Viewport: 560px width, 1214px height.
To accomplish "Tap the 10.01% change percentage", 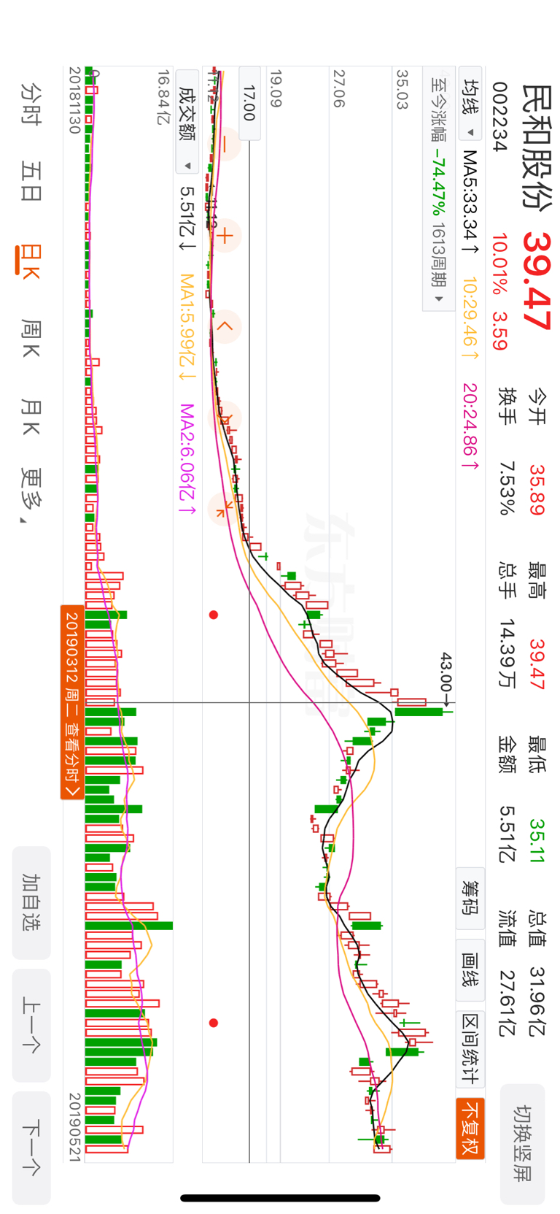I will coord(499,264).
